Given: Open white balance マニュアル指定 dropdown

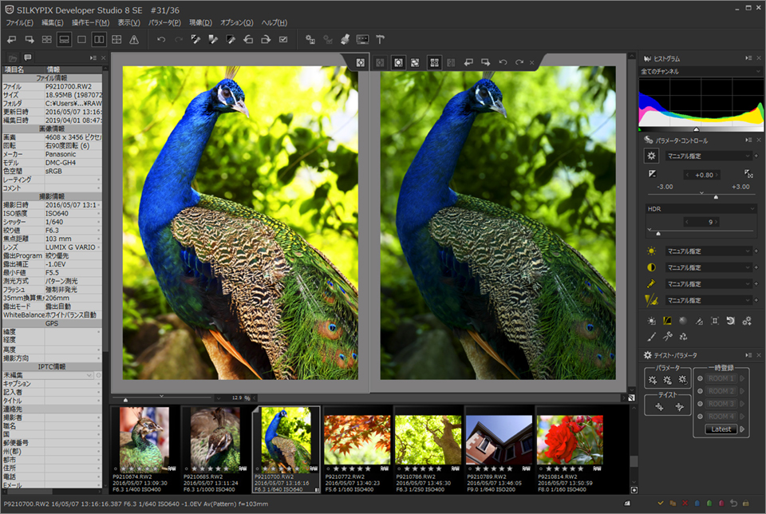Looking at the screenshot, I should (x=709, y=251).
